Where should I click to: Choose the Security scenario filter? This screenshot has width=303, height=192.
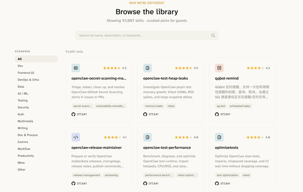[x=23, y=107]
